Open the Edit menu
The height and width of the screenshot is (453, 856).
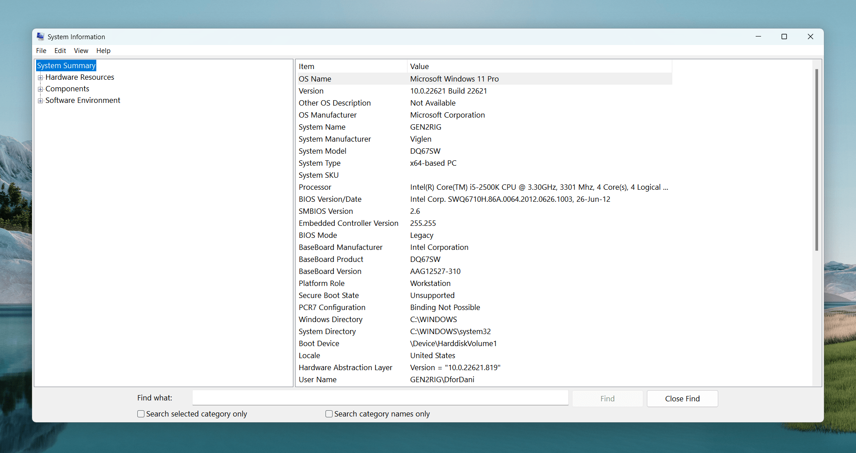pos(60,50)
